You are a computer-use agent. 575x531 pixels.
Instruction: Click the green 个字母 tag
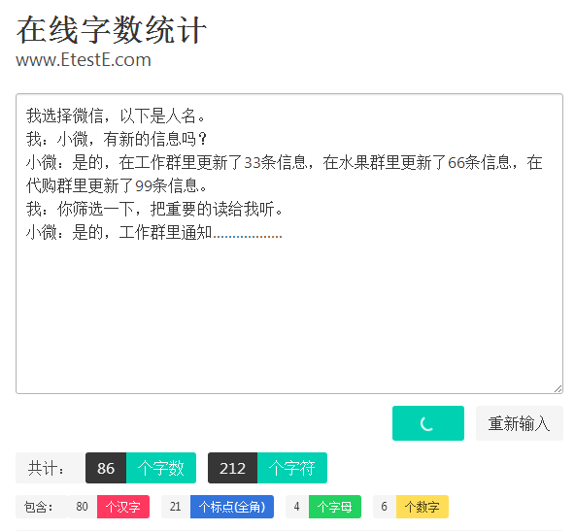(335, 507)
